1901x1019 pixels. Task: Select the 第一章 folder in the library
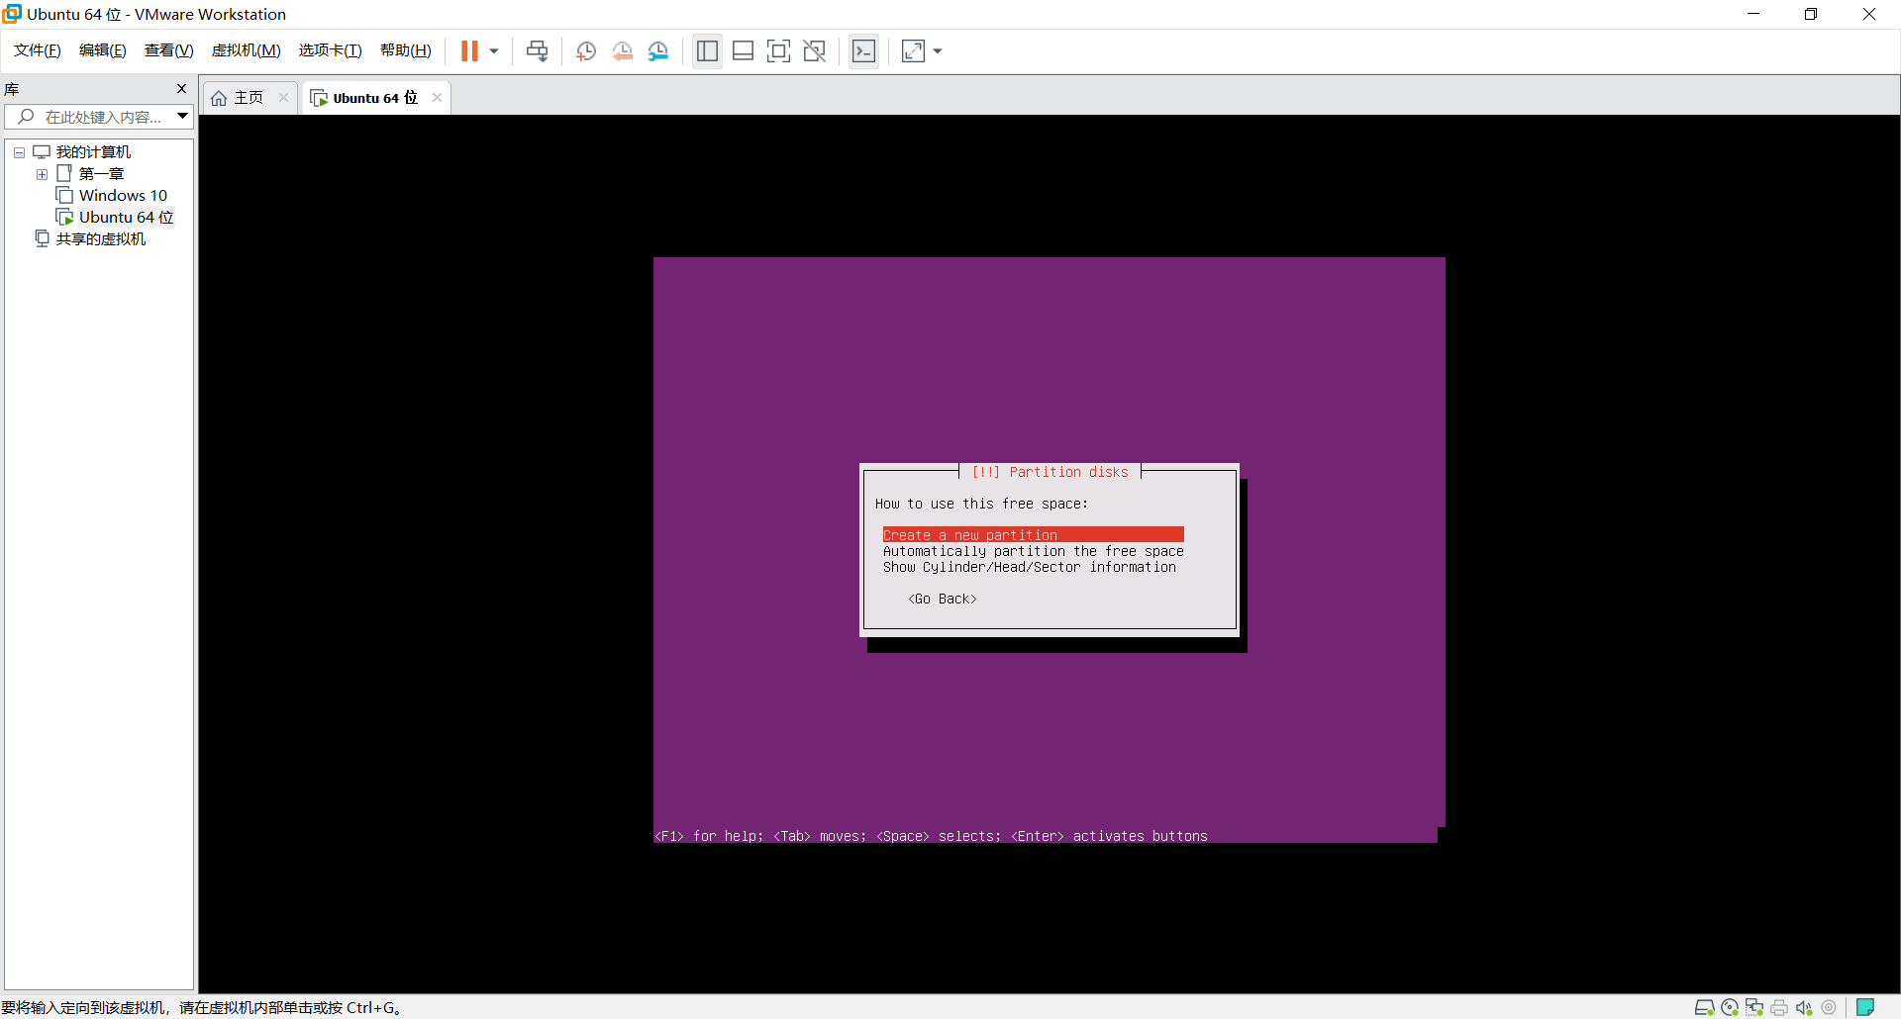[x=101, y=174]
